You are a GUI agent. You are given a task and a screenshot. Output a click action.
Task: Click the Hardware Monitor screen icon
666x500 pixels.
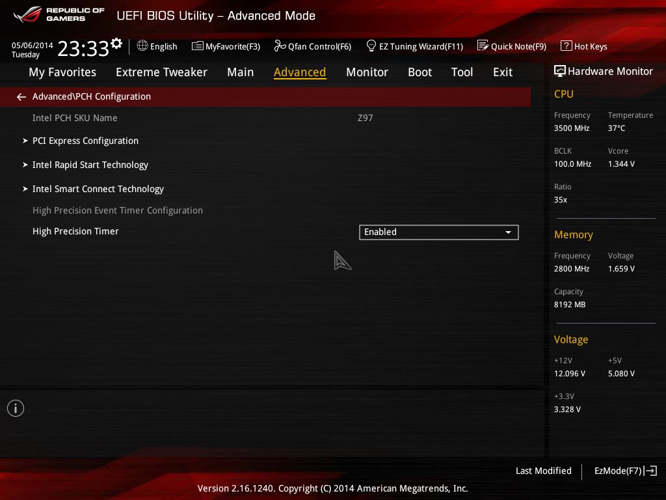click(560, 71)
